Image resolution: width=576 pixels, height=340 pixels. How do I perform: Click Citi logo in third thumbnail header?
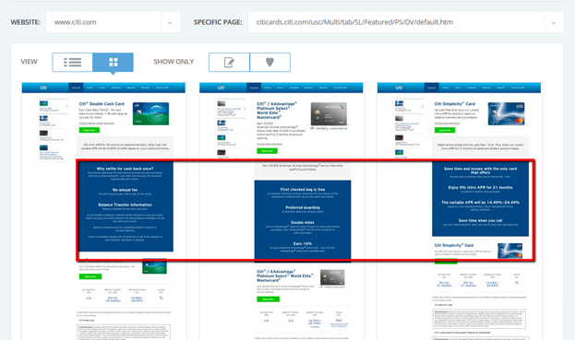(x=399, y=88)
